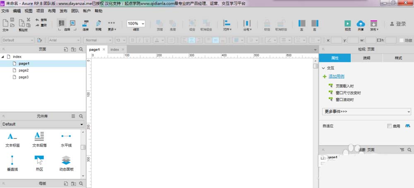Open the Default style dropdown
Viewport: 414px width, 188px height.
[18, 40]
